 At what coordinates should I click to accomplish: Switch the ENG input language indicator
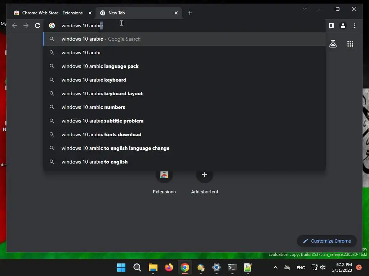point(301,267)
